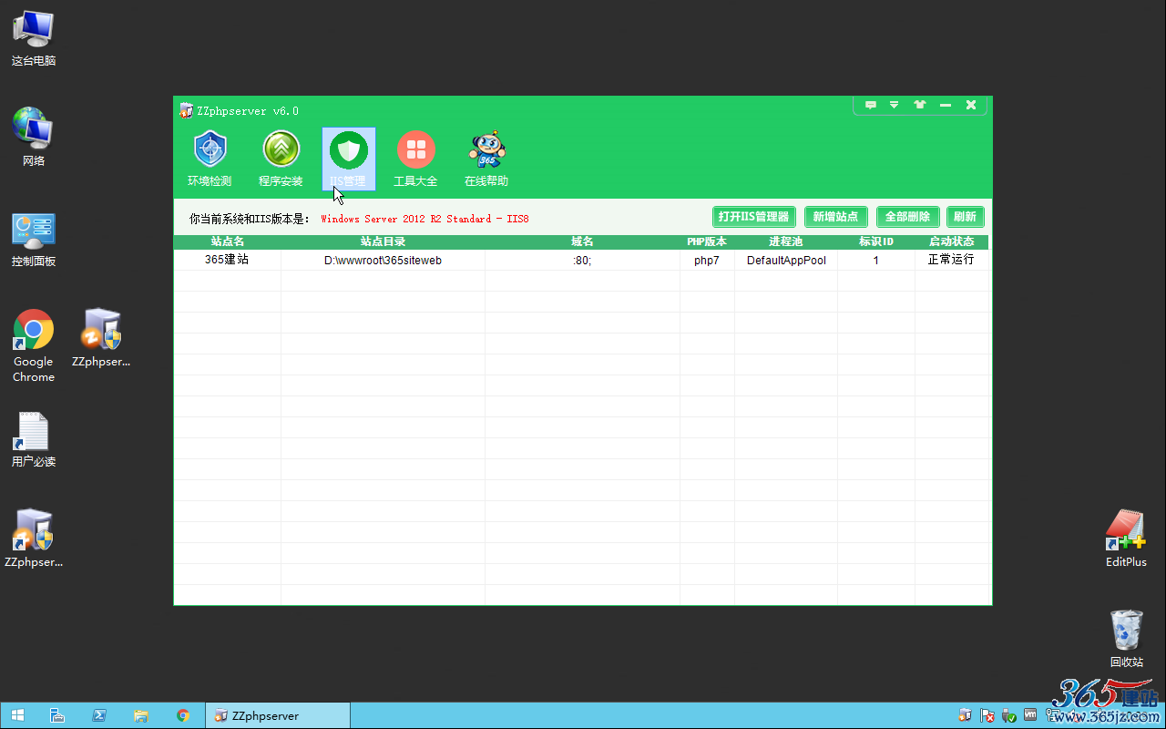This screenshot has height=729, width=1166.
Task: Click the safely remove hardware tray icon
Action: coord(1008,715)
